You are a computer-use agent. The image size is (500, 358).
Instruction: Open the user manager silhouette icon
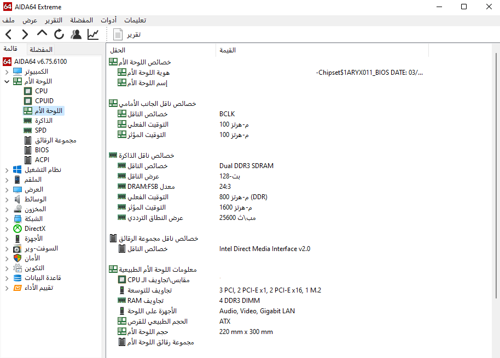coord(76,34)
